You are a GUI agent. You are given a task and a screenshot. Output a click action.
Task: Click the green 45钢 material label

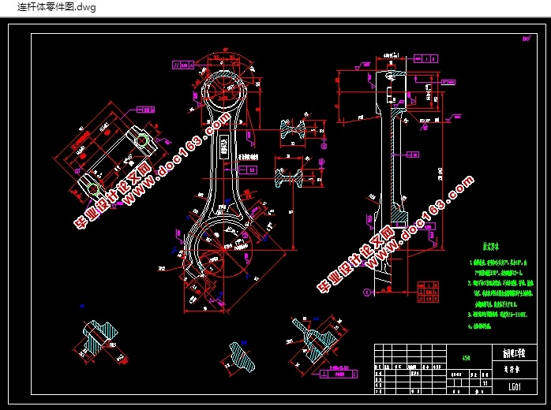pyautogui.click(x=466, y=358)
